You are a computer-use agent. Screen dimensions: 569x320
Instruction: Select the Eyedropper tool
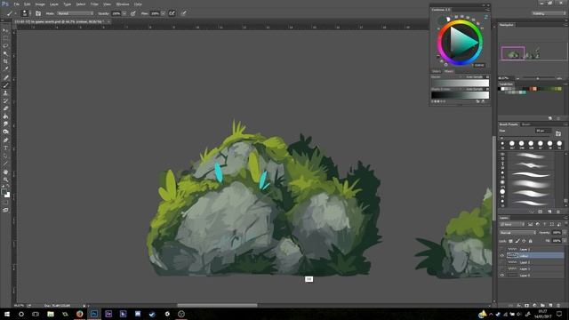[x=5, y=69]
